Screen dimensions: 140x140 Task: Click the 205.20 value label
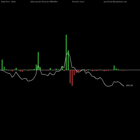[x=129, y=85]
